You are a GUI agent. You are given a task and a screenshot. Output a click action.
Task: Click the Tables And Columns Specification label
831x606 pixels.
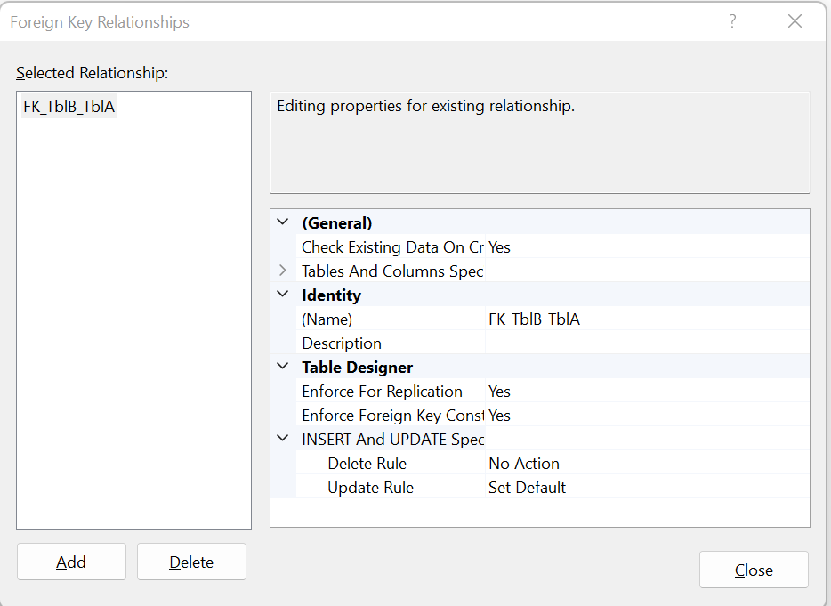pos(391,271)
